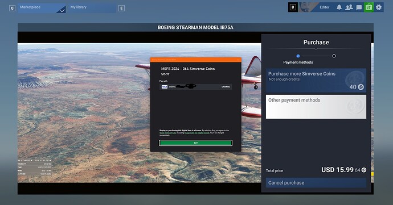Click the USD 15.99 total price
This screenshot has height=205, width=393.
pyautogui.click(x=337, y=170)
